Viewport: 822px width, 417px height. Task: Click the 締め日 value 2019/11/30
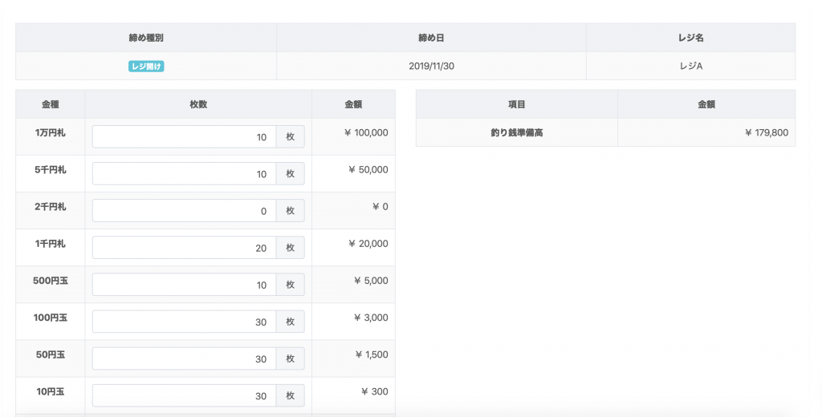(x=431, y=66)
